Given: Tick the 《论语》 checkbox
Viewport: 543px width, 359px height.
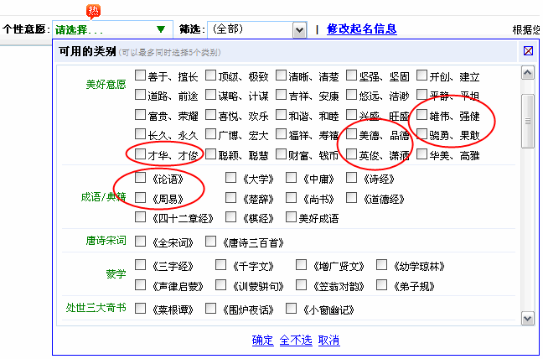Looking at the screenshot, I should pyautogui.click(x=140, y=178).
